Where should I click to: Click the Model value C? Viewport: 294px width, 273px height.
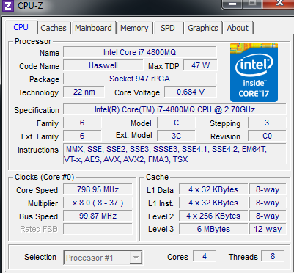click(x=176, y=123)
